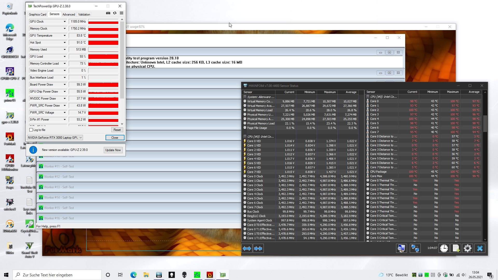Select the CPU Package row in HWiNFO
The height and width of the screenshot is (280, 498).
(x=424, y=172)
